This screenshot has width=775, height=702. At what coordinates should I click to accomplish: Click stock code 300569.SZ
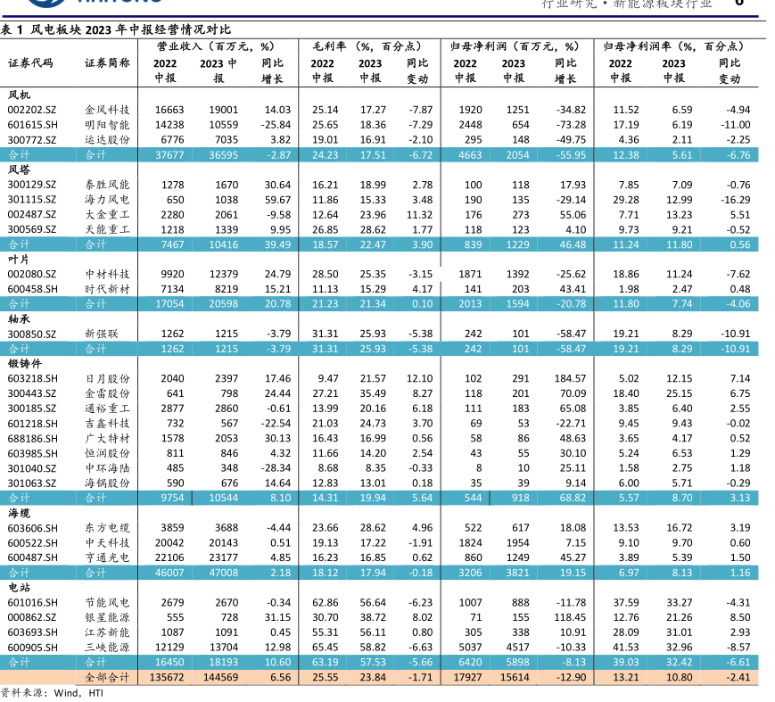(32, 229)
